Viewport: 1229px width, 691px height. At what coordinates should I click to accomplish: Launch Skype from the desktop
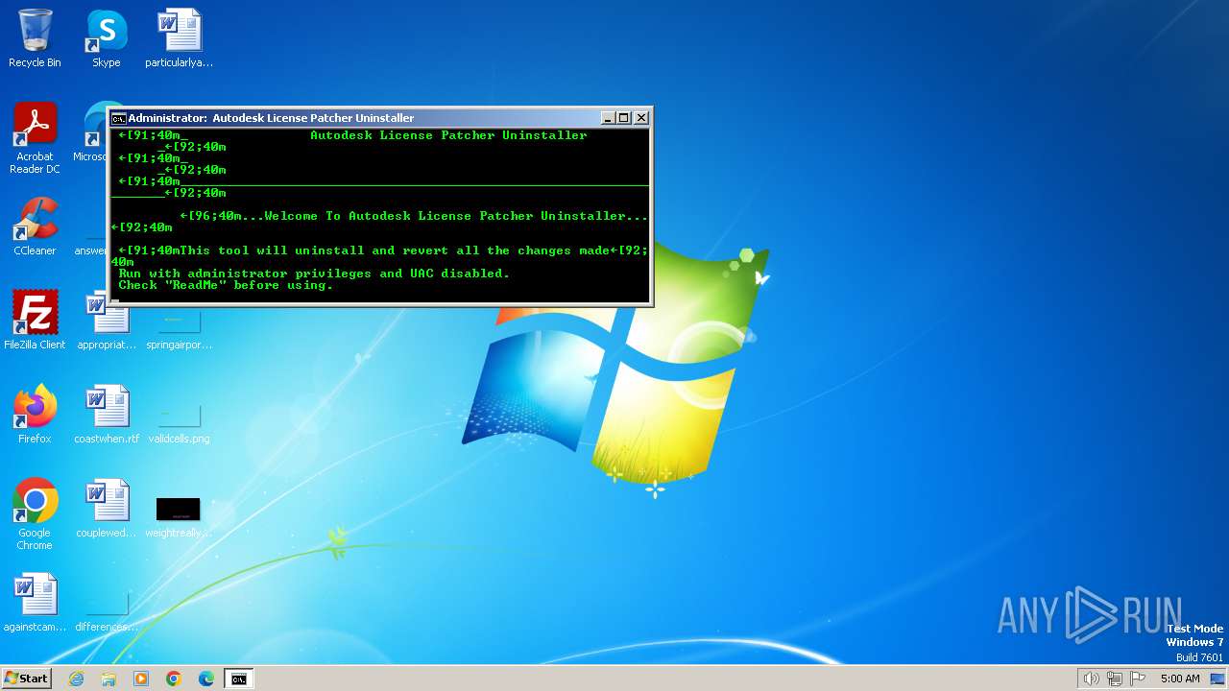coord(107,38)
